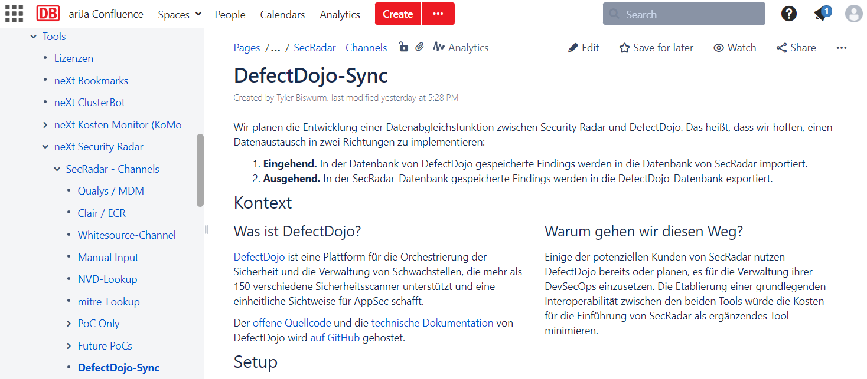The width and height of the screenshot is (867, 379).
Task: Click the sidebar vertical scrollbar
Action: 200,170
